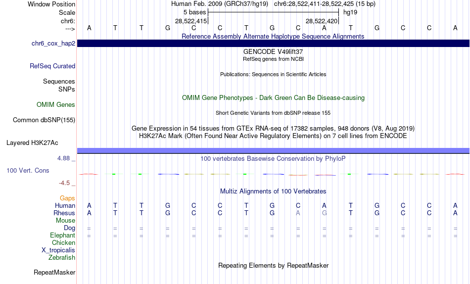Select the Sequences track label
This screenshot has width=470, height=284.
click(x=59, y=81)
